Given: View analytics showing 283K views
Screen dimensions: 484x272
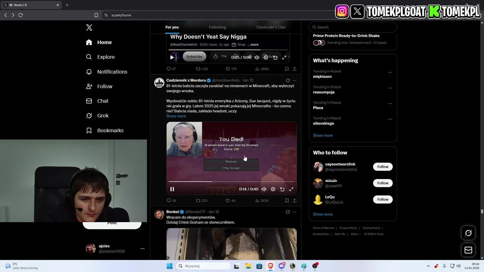Looking at the screenshot, I should click(x=262, y=201).
